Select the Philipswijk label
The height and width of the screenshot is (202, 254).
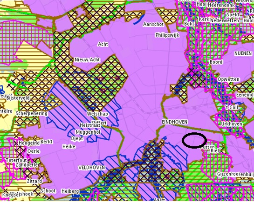coord(167,35)
